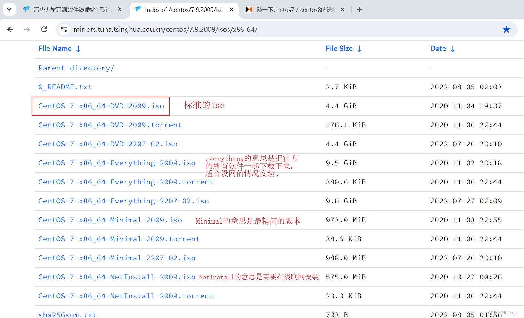The height and width of the screenshot is (318, 524).
Task: Close the Tsinghua mirror site tab
Action: [x=120, y=10]
